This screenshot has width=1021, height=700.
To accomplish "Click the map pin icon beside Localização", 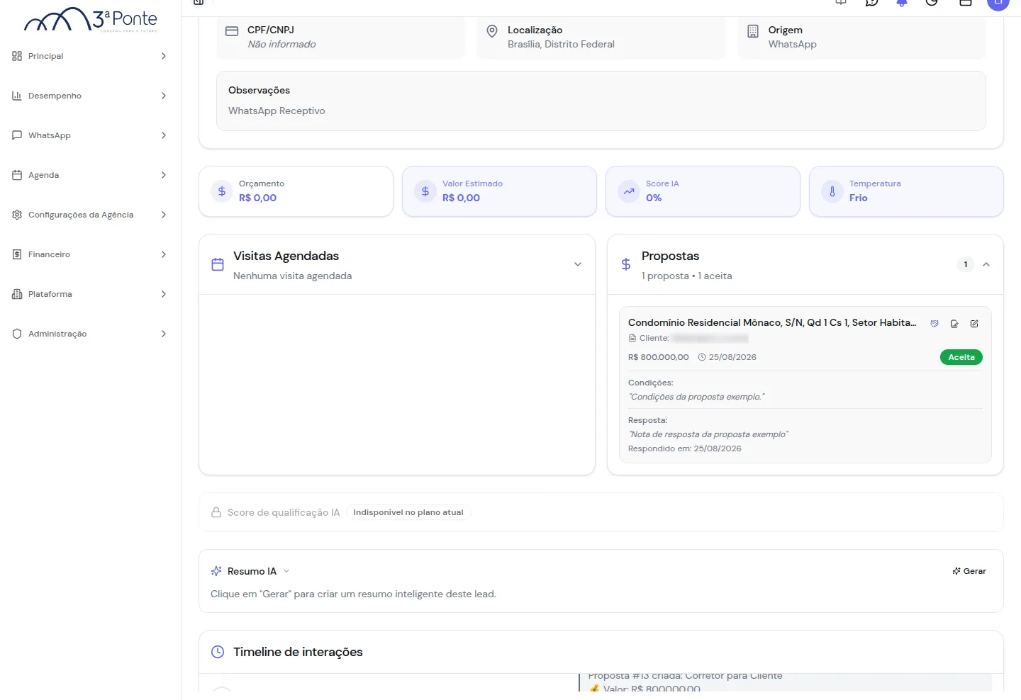I will (492, 31).
